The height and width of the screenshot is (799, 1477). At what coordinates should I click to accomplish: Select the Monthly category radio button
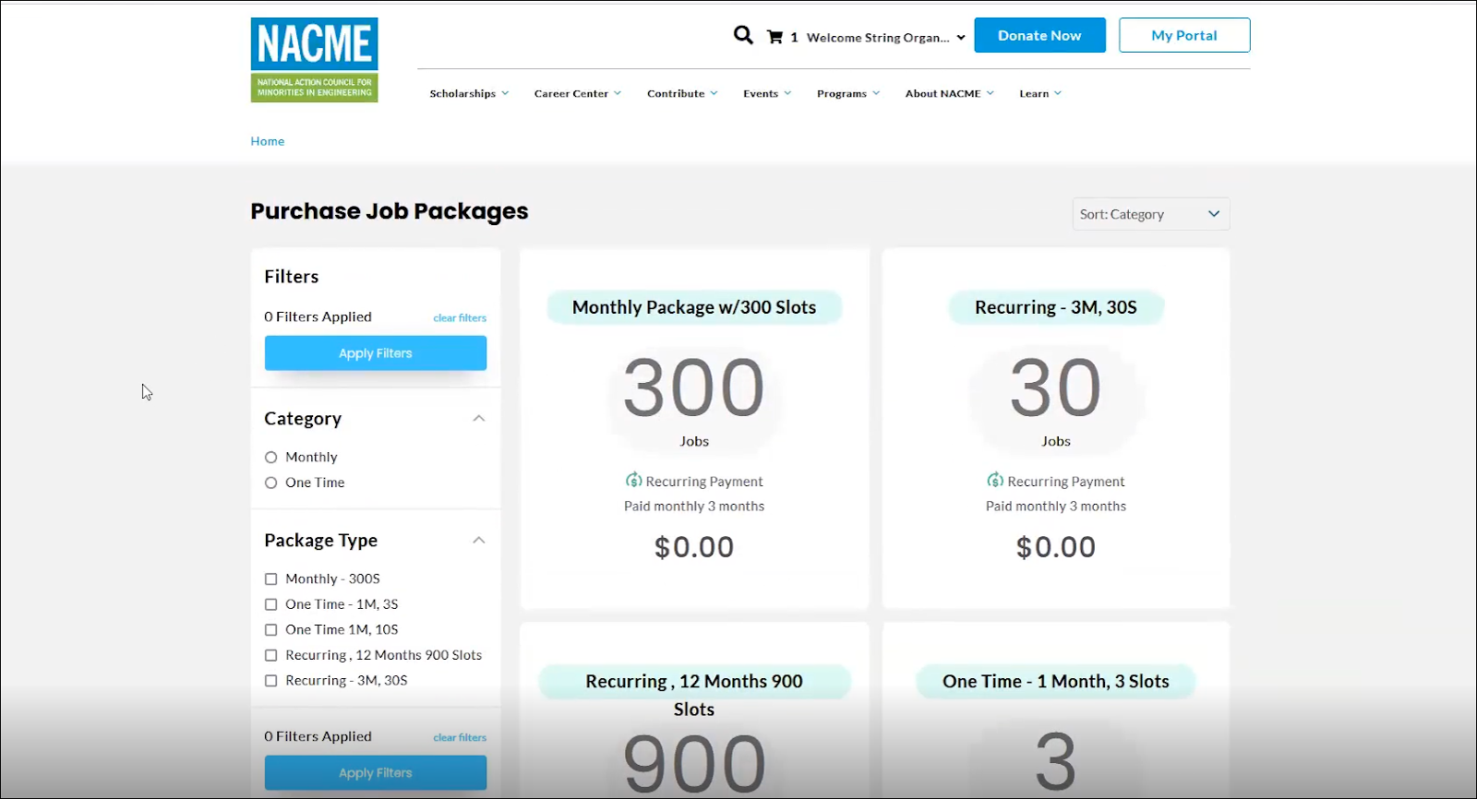pos(271,458)
